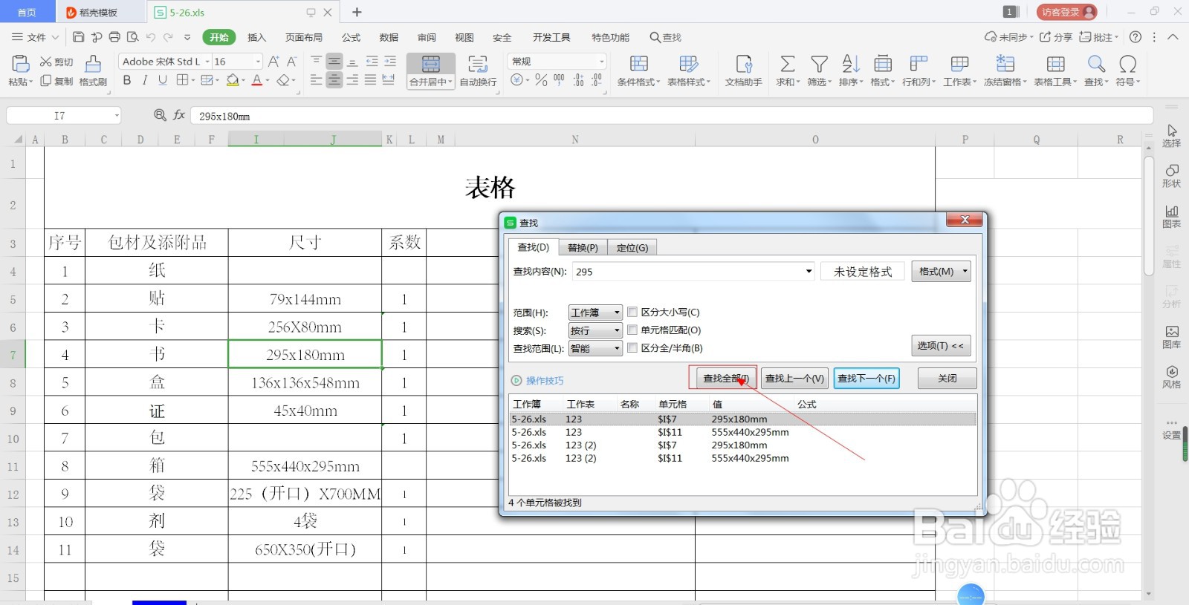1189x605 pixels.
Task: Open Conditional Formatting icon
Action: point(638,64)
